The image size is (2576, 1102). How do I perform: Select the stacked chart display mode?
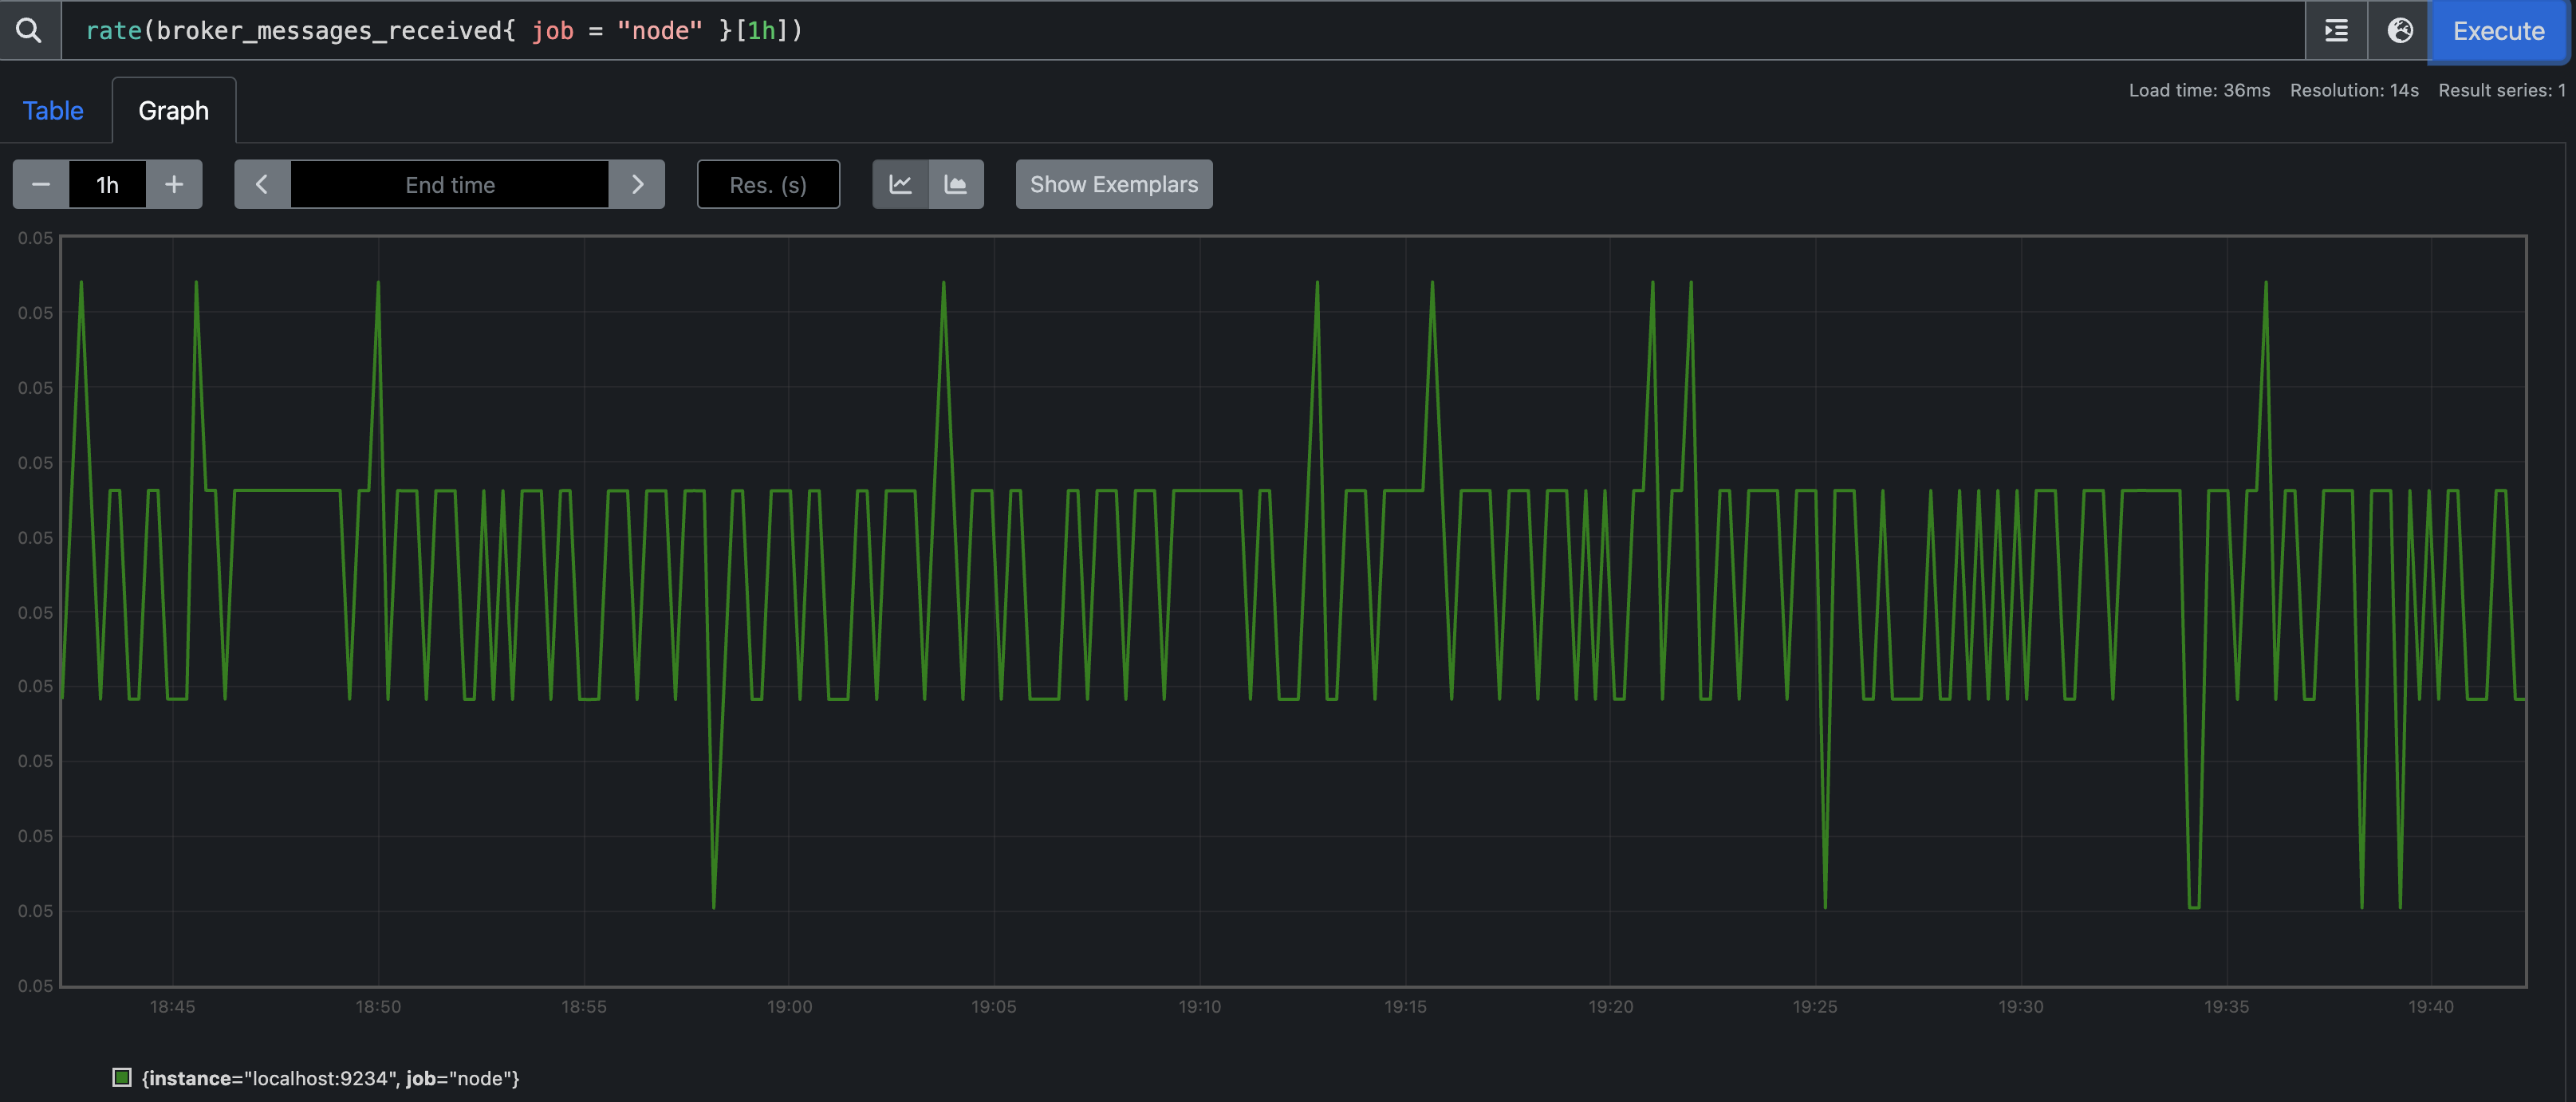(956, 184)
